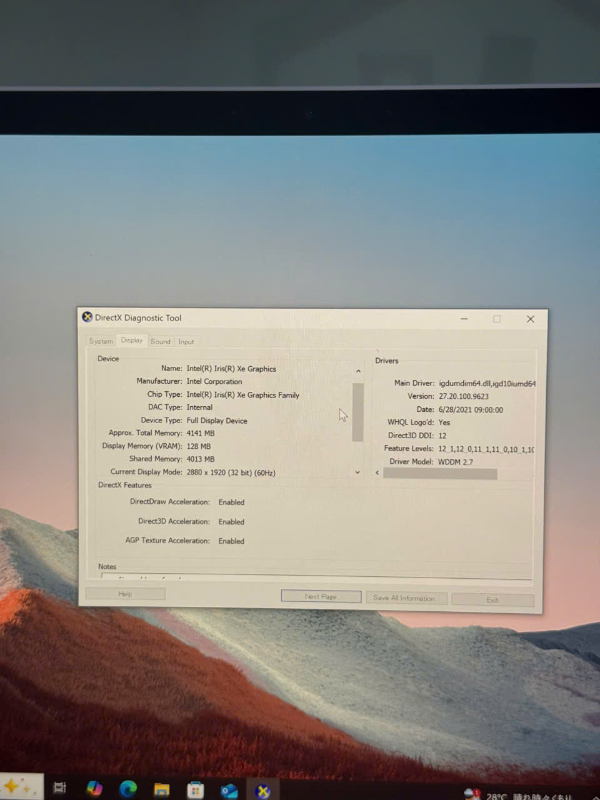Click Drivers panel scroll left arrow
The image size is (600, 800).
tap(377, 472)
